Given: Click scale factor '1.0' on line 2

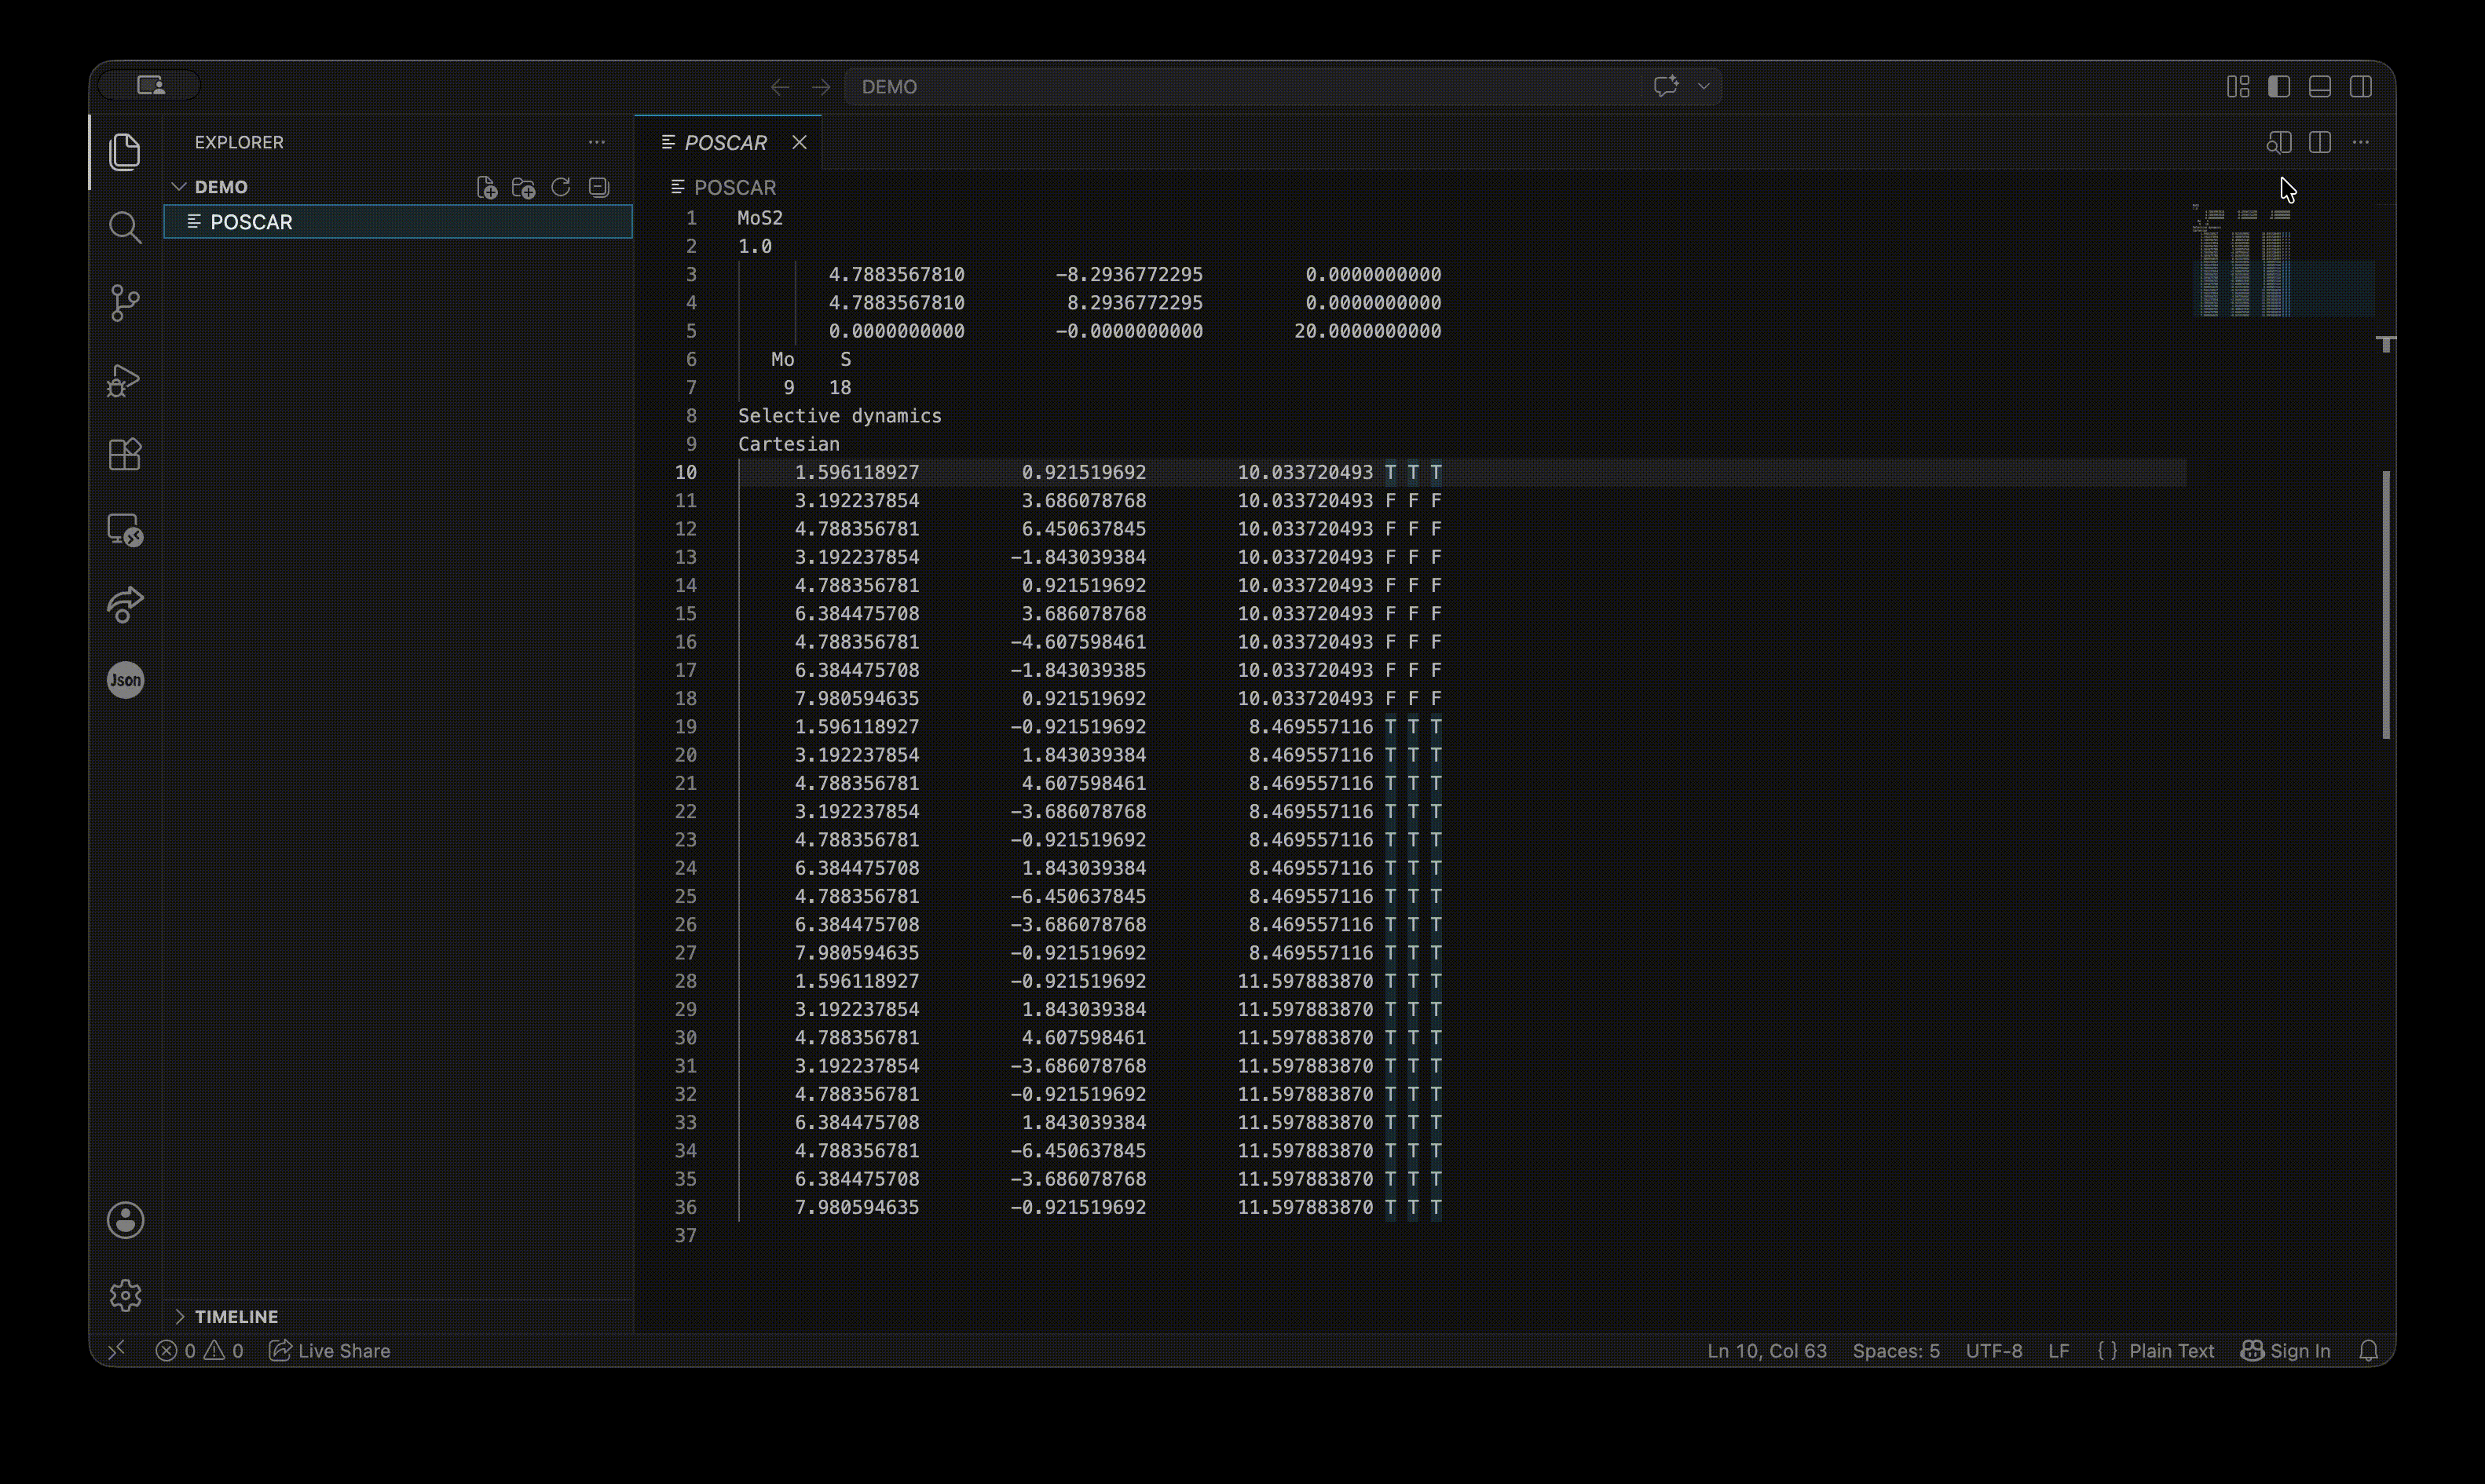Looking at the screenshot, I should (x=755, y=246).
